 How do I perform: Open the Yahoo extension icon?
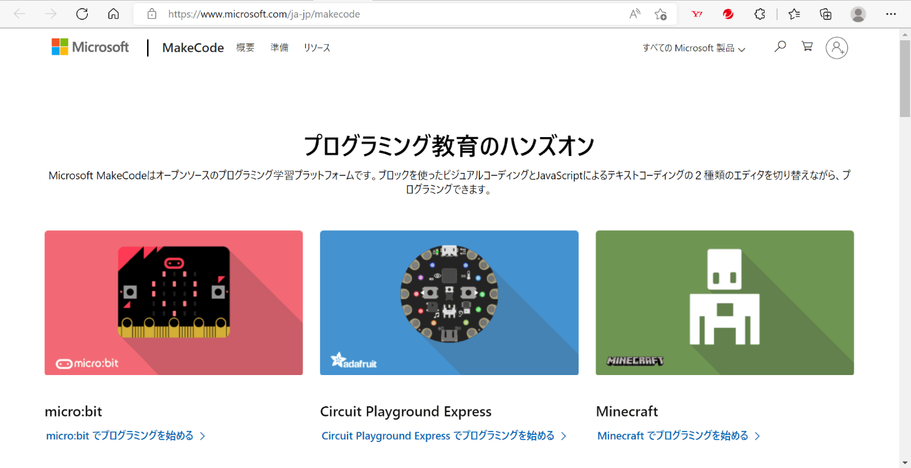(x=697, y=14)
